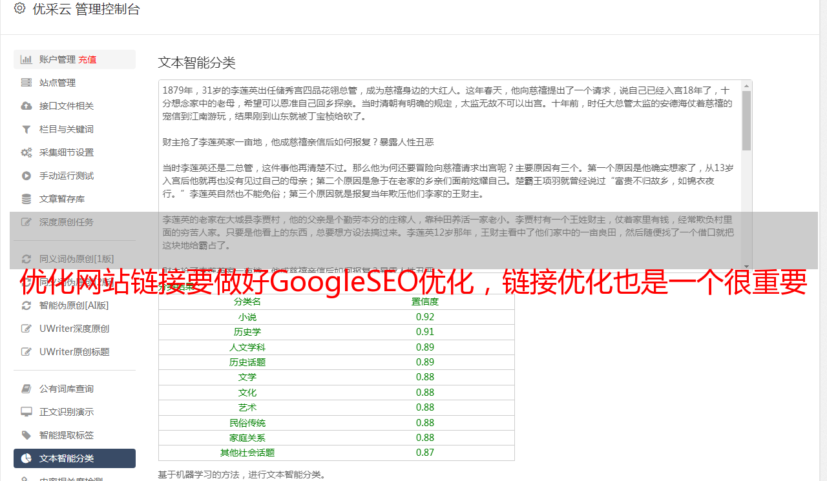Image resolution: width=827 pixels, height=481 pixels.
Task: Open the highlighted 文本智能分类 menu item
Action: coord(74,458)
